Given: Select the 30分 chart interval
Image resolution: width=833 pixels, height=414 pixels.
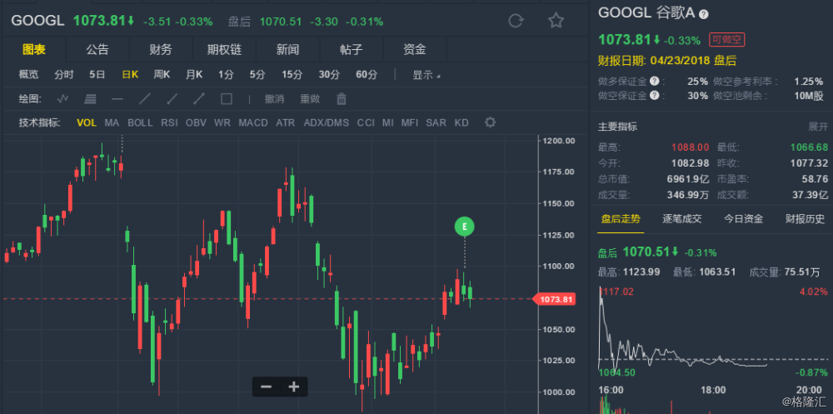Looking at the screenshot, I should [329, 75].
